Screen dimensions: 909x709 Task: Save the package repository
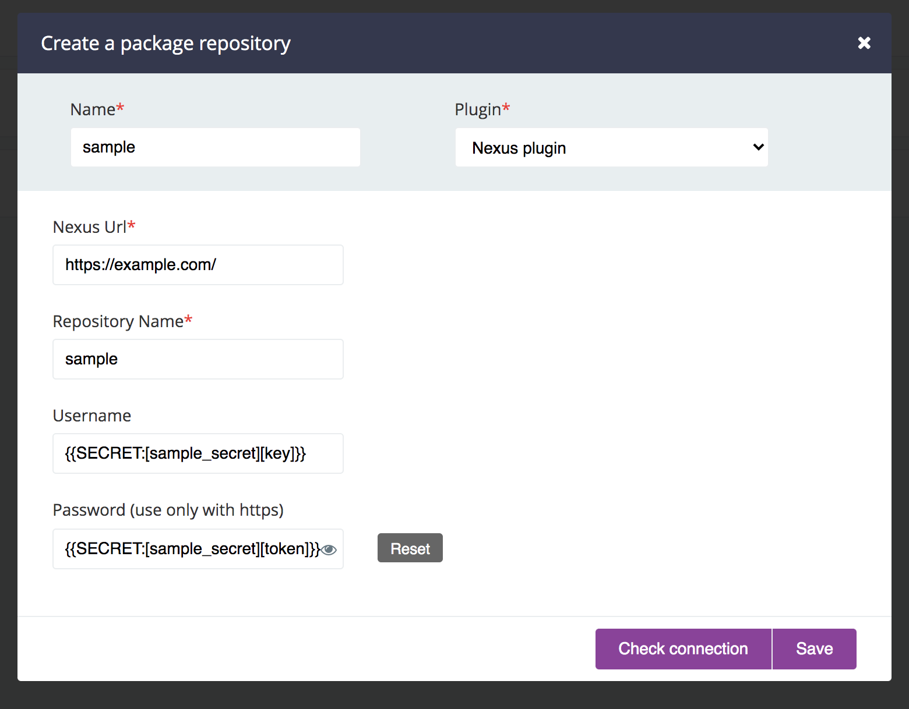click(815, 649)
